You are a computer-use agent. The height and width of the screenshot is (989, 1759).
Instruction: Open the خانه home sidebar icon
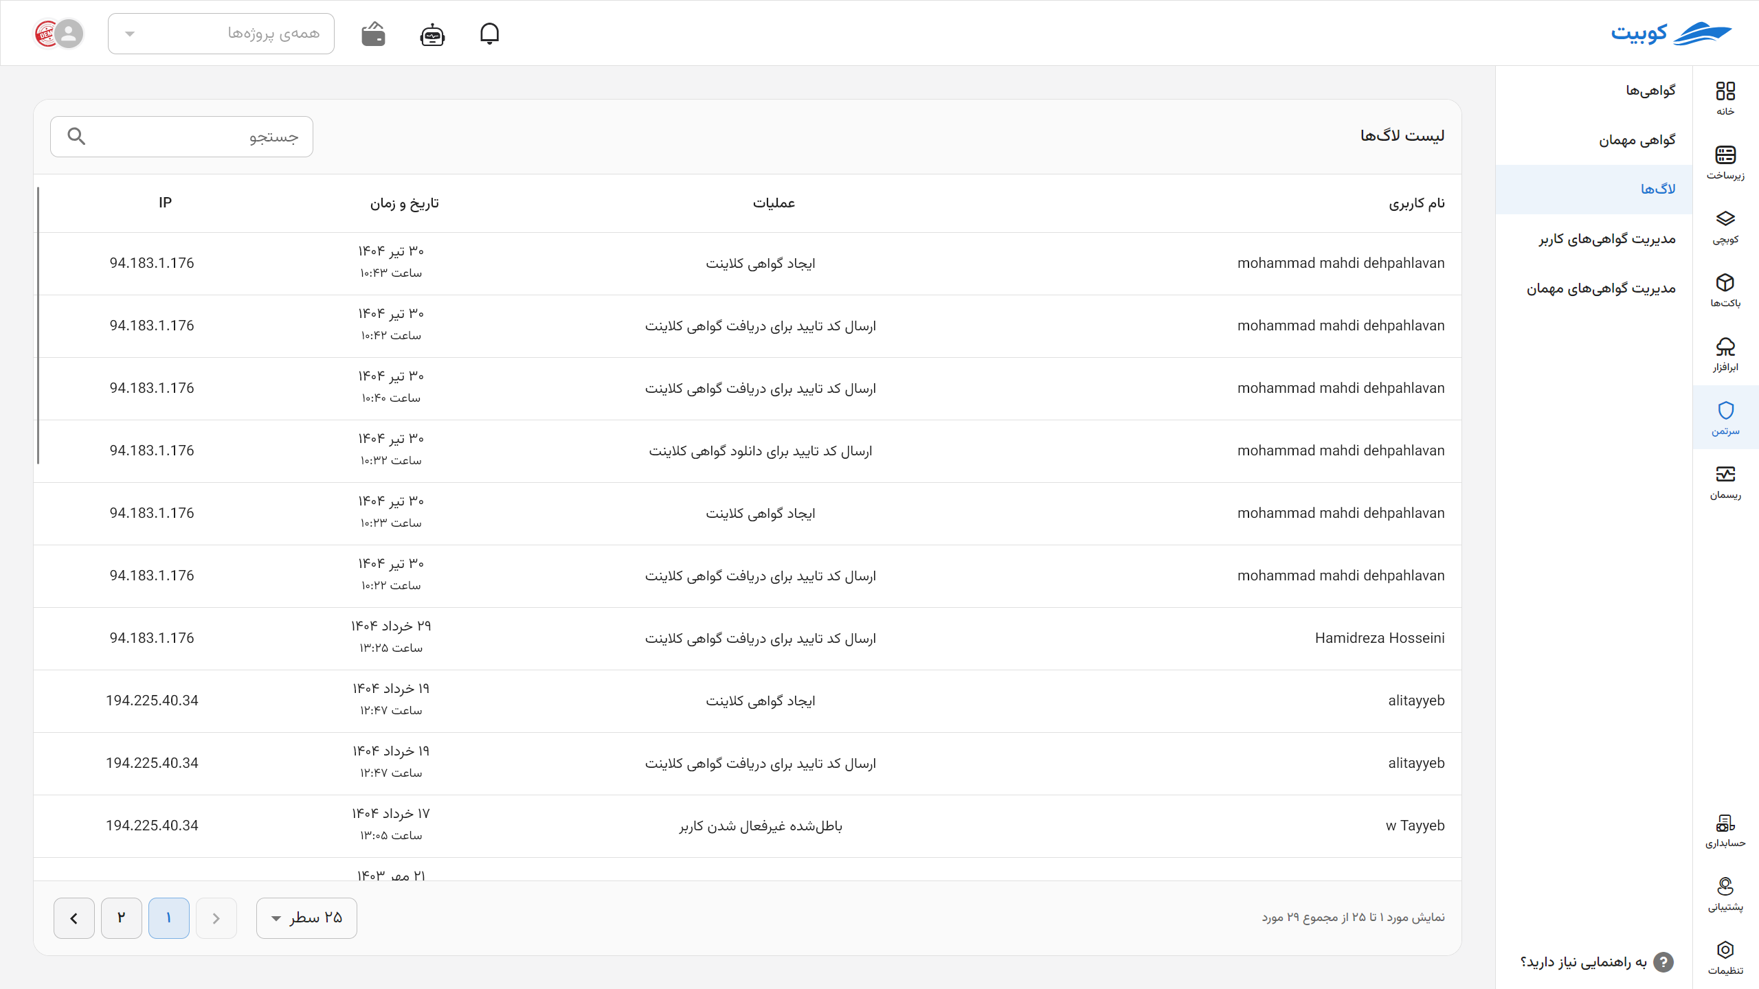pyautogui.click(x=1725, y=98)
